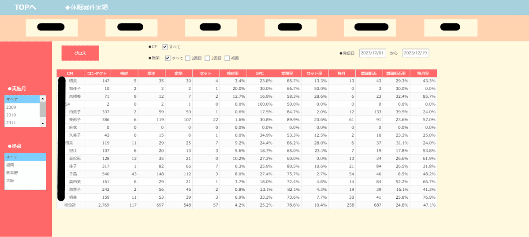Click the CM column header
The width and height of the screenshot is (529, 237).
pos(70,73)
